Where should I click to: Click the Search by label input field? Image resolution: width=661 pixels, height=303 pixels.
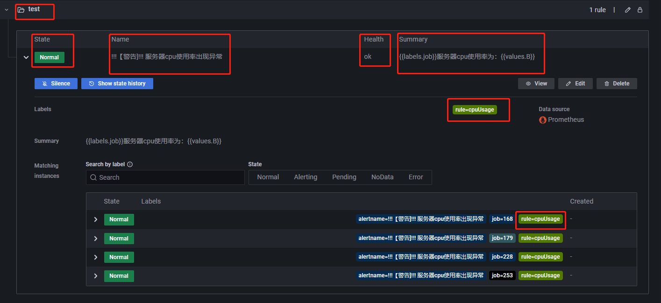(165, 177)
